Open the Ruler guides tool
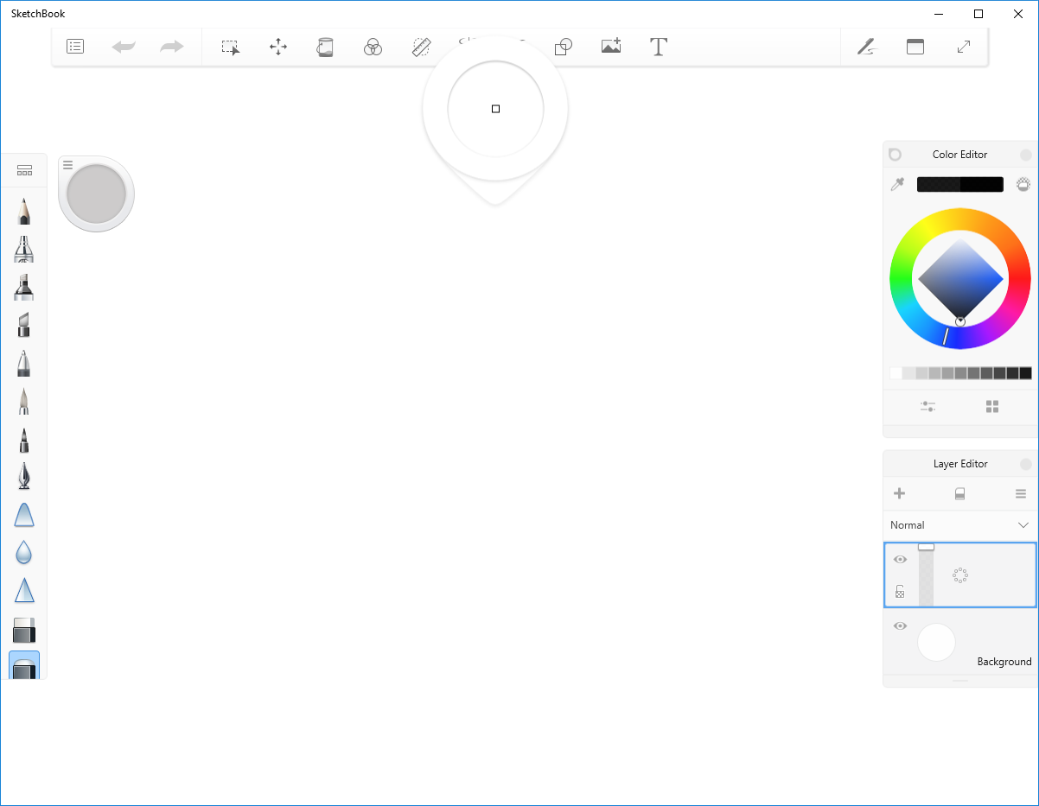 pyautogui.click(x=421, y=47)
